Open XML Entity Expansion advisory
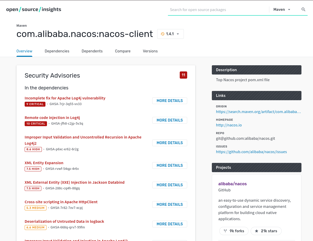Image resolution: width=313 pixels, height=241 pixels. [x=44, y=163]
